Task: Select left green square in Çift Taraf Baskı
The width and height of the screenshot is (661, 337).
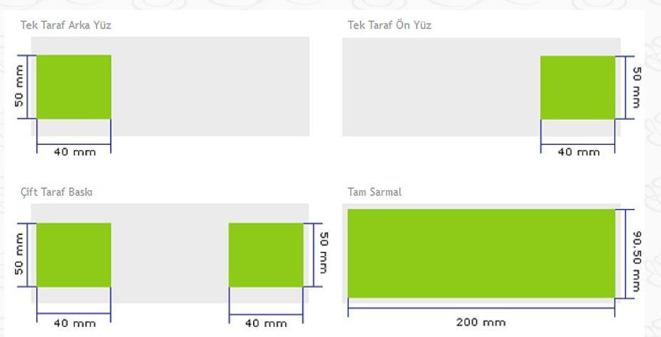Action: coord(73,255)
